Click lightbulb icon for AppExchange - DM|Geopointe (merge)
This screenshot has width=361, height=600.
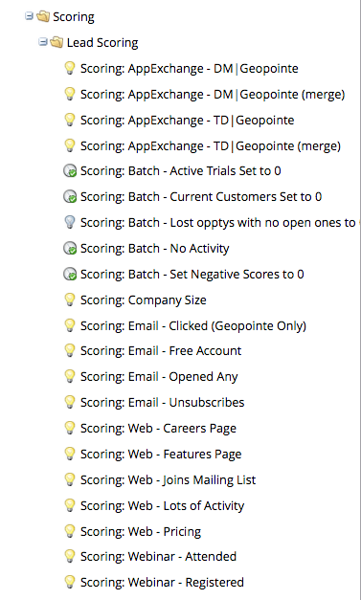pos(70,94)
